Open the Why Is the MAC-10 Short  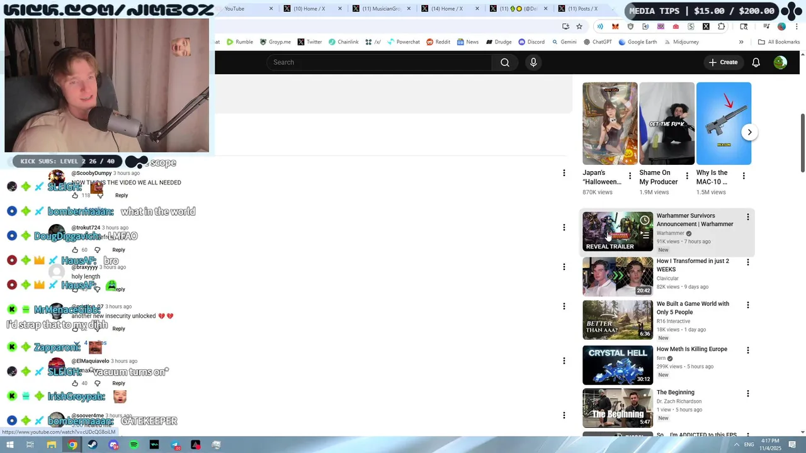pyautogui.click(x=724, y=123)
